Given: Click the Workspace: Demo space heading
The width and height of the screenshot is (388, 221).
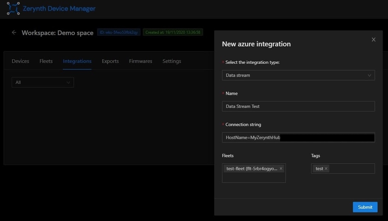Looking at the screenshot, I should click(x=57, y=33).
